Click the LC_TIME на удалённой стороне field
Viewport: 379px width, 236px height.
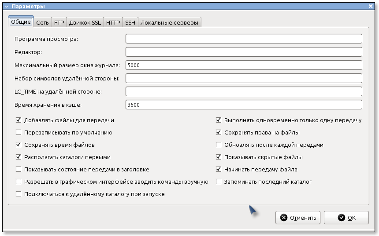click(x=244, y=91)
